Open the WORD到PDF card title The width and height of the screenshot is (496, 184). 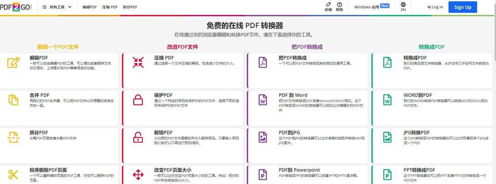click(418, 95)
